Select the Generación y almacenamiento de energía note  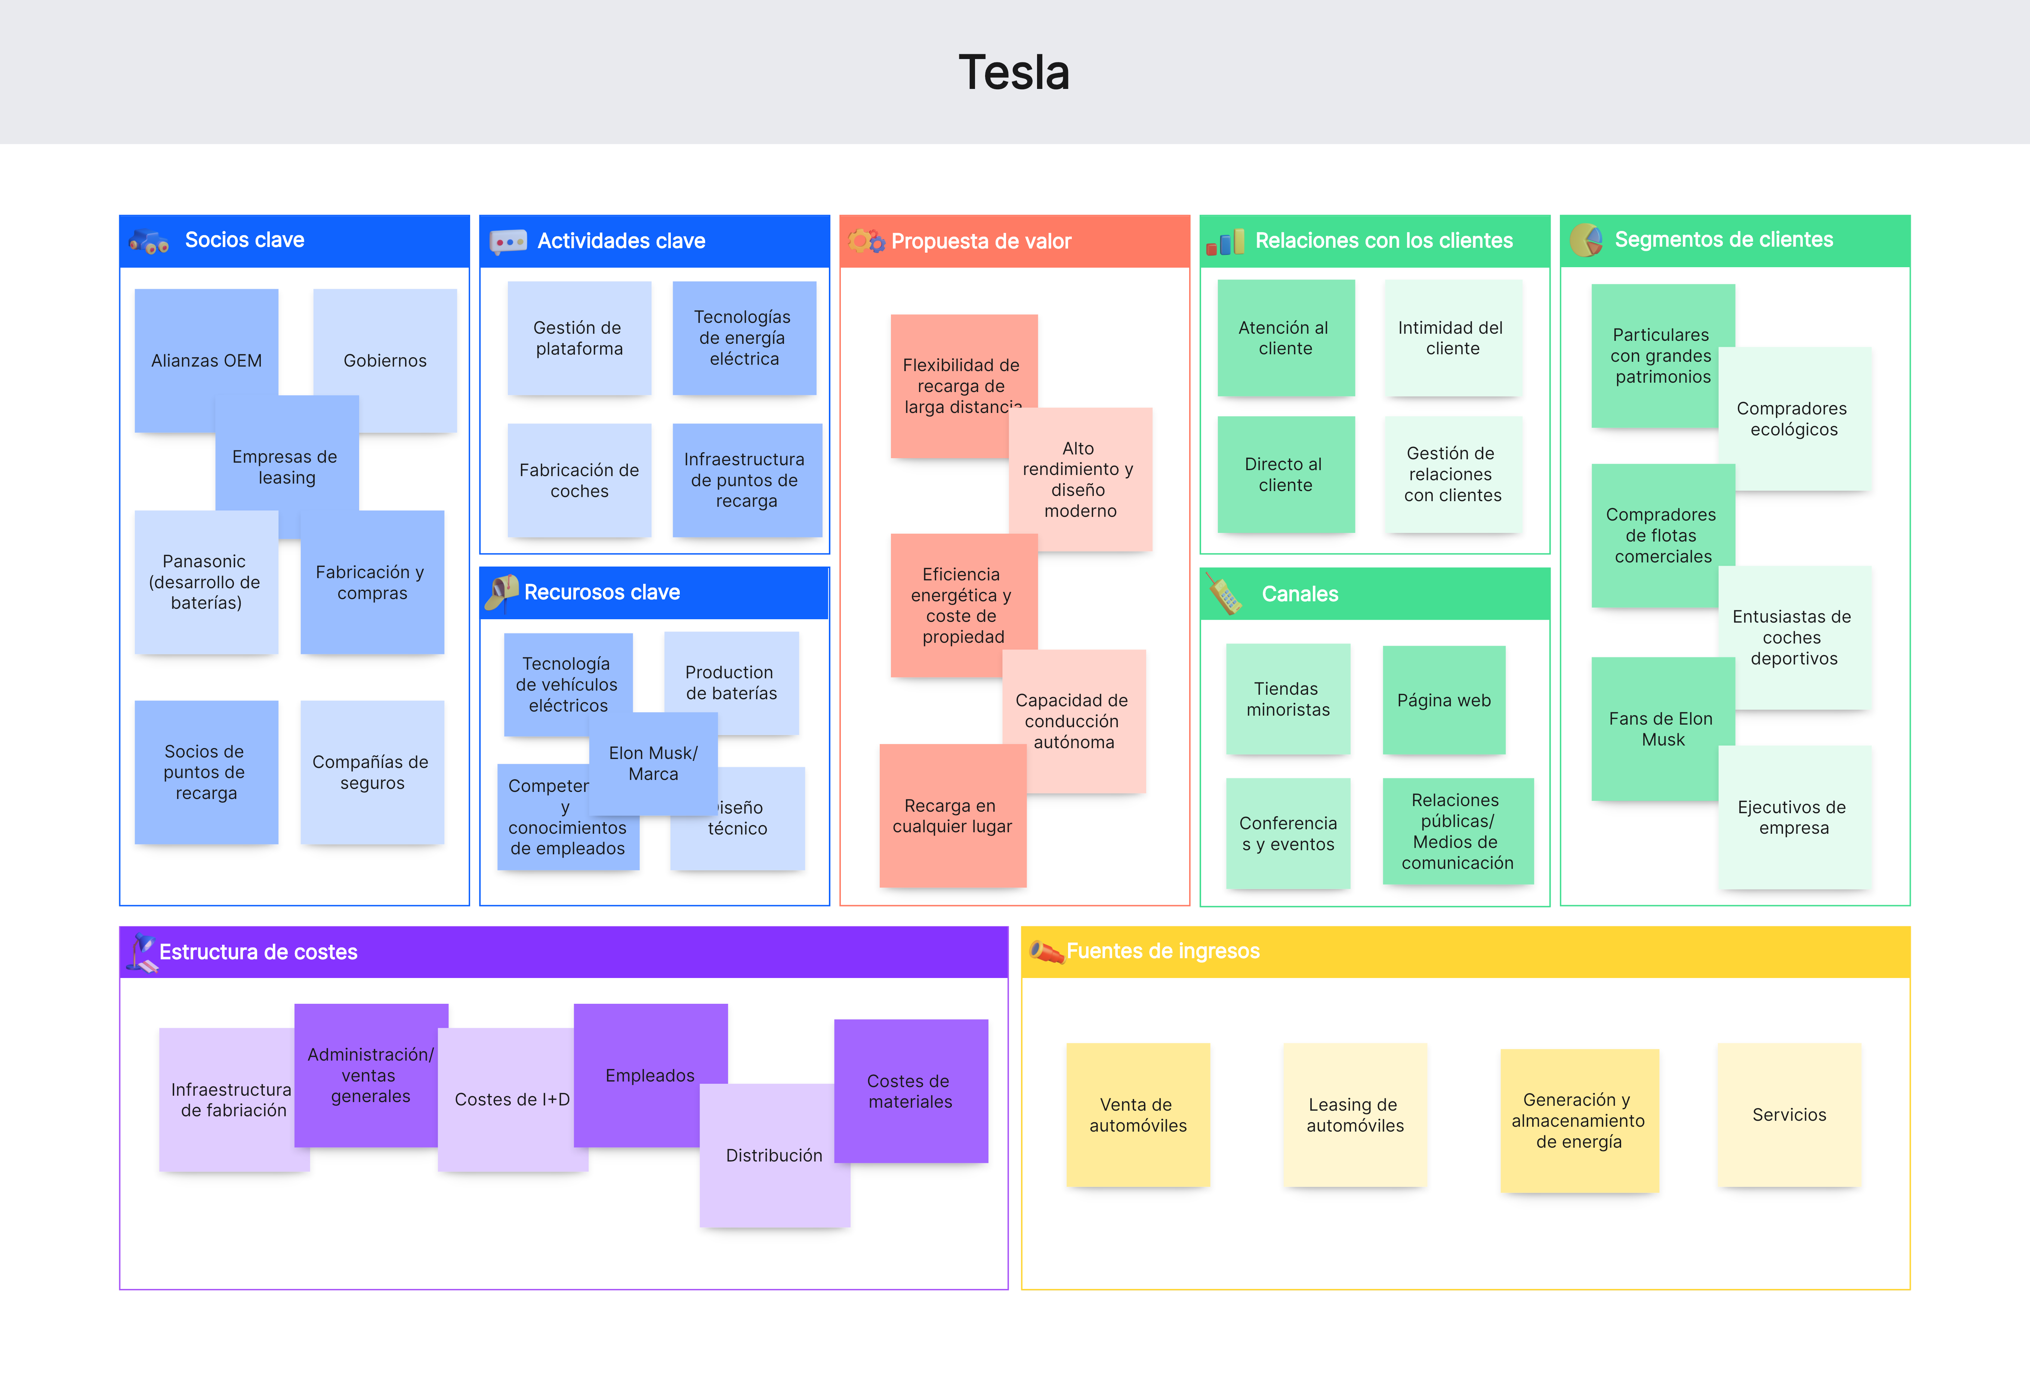point(1579,1121)
